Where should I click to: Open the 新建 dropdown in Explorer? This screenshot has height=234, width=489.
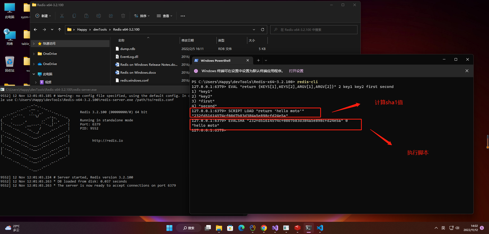(x=43, y=16)
